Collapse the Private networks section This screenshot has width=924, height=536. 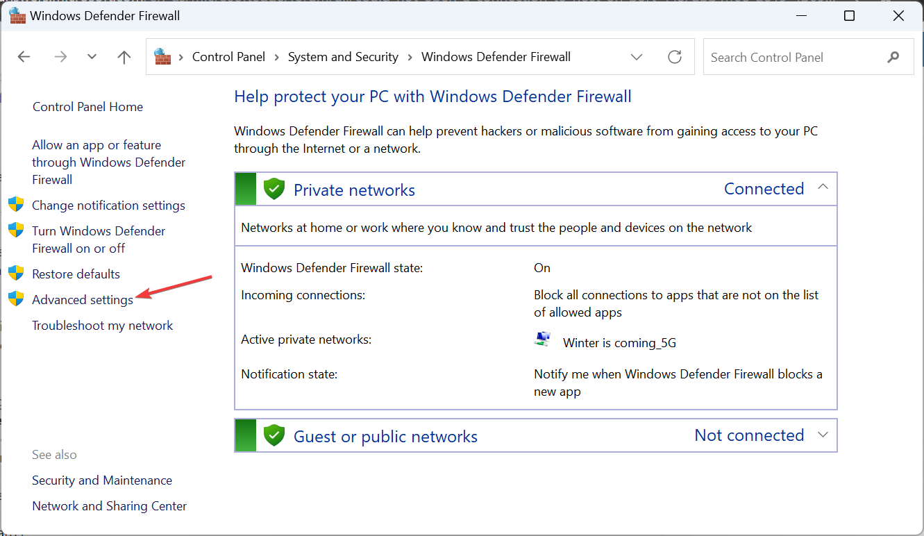point(823,187)
